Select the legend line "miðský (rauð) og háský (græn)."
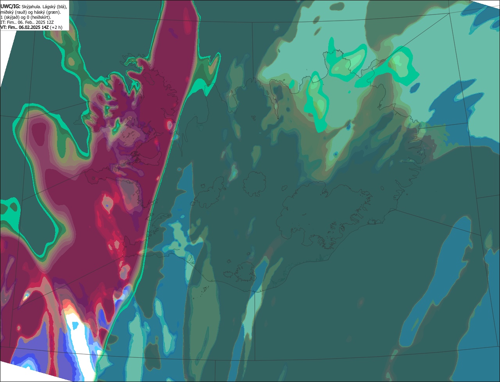This screenshot has height=382, width=500. coord(30,12)
